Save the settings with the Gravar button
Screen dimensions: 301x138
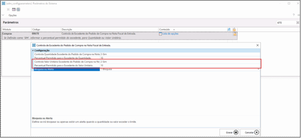pos(230,133)
